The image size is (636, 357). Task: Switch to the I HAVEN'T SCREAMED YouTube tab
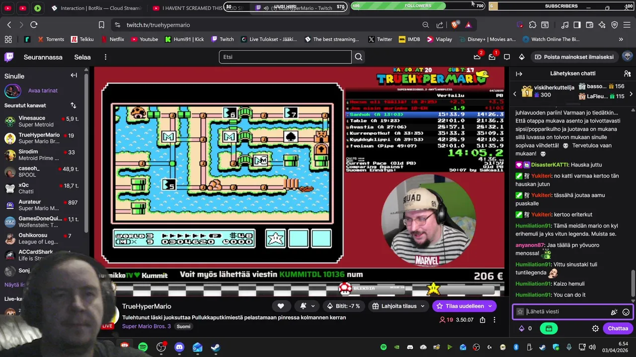point(198,8)
